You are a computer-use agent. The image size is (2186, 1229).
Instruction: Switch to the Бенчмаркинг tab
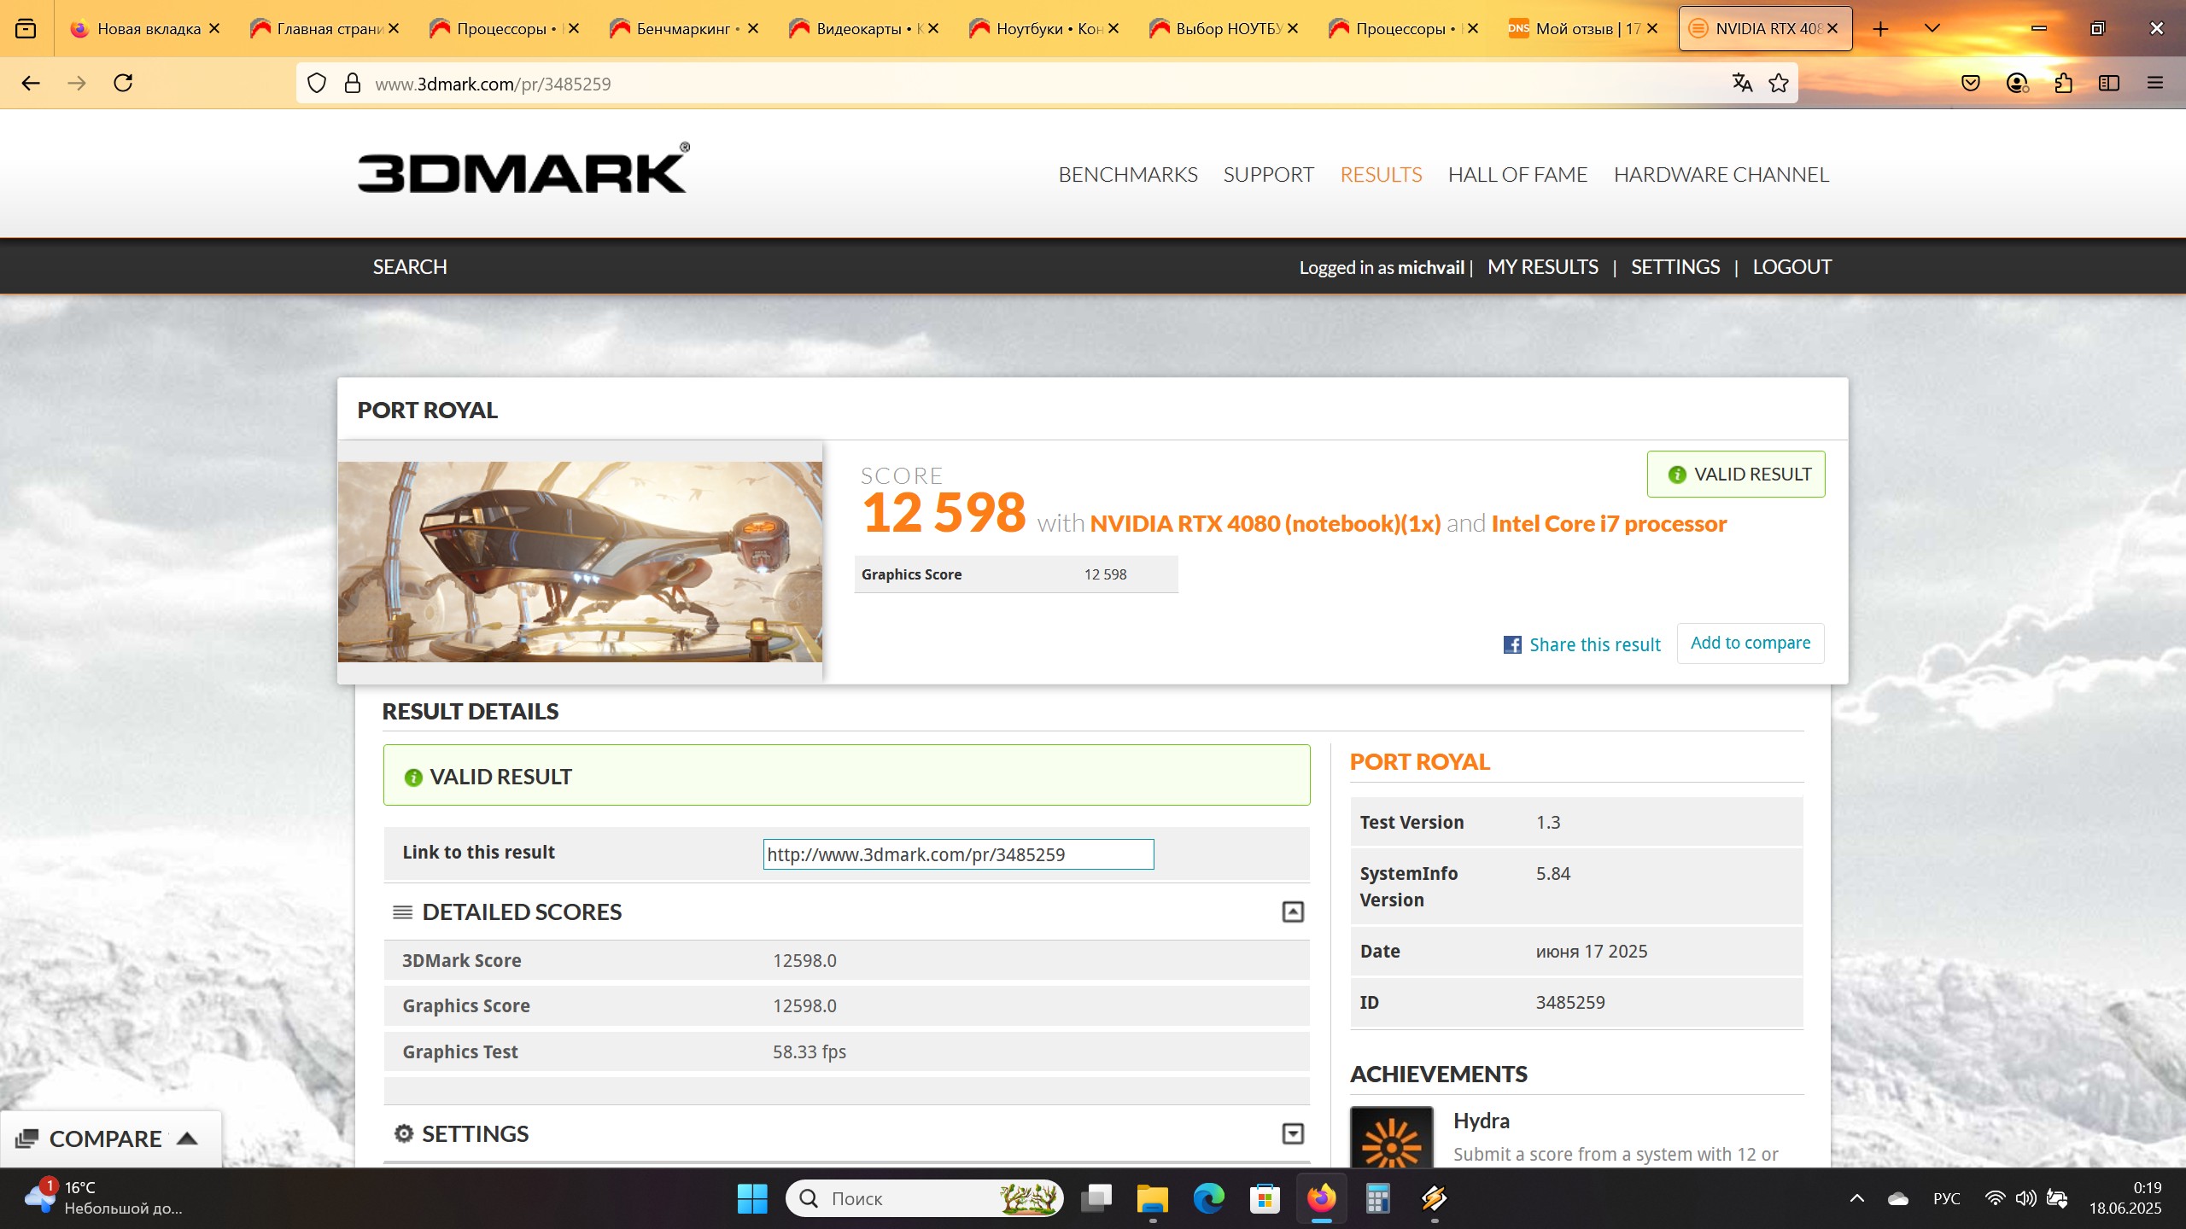pos(683,28)
